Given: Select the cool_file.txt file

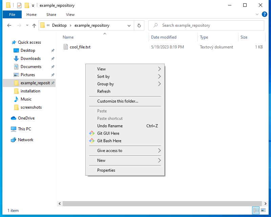Looking at the screenshot, I should coord(80,47).
